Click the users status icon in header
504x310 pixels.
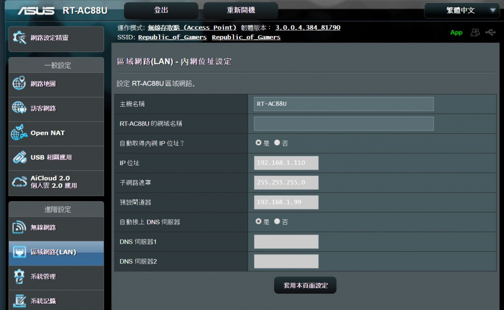tap(475, 32)
